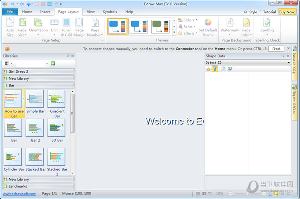300x199 pixels.
Task: Open the Unit dropdown
Action: point(54,27)
